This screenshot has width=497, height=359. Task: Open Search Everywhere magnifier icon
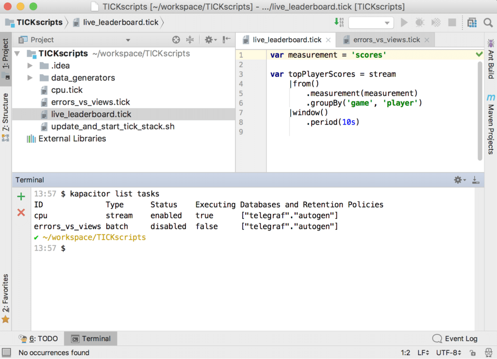pos(488,23)
